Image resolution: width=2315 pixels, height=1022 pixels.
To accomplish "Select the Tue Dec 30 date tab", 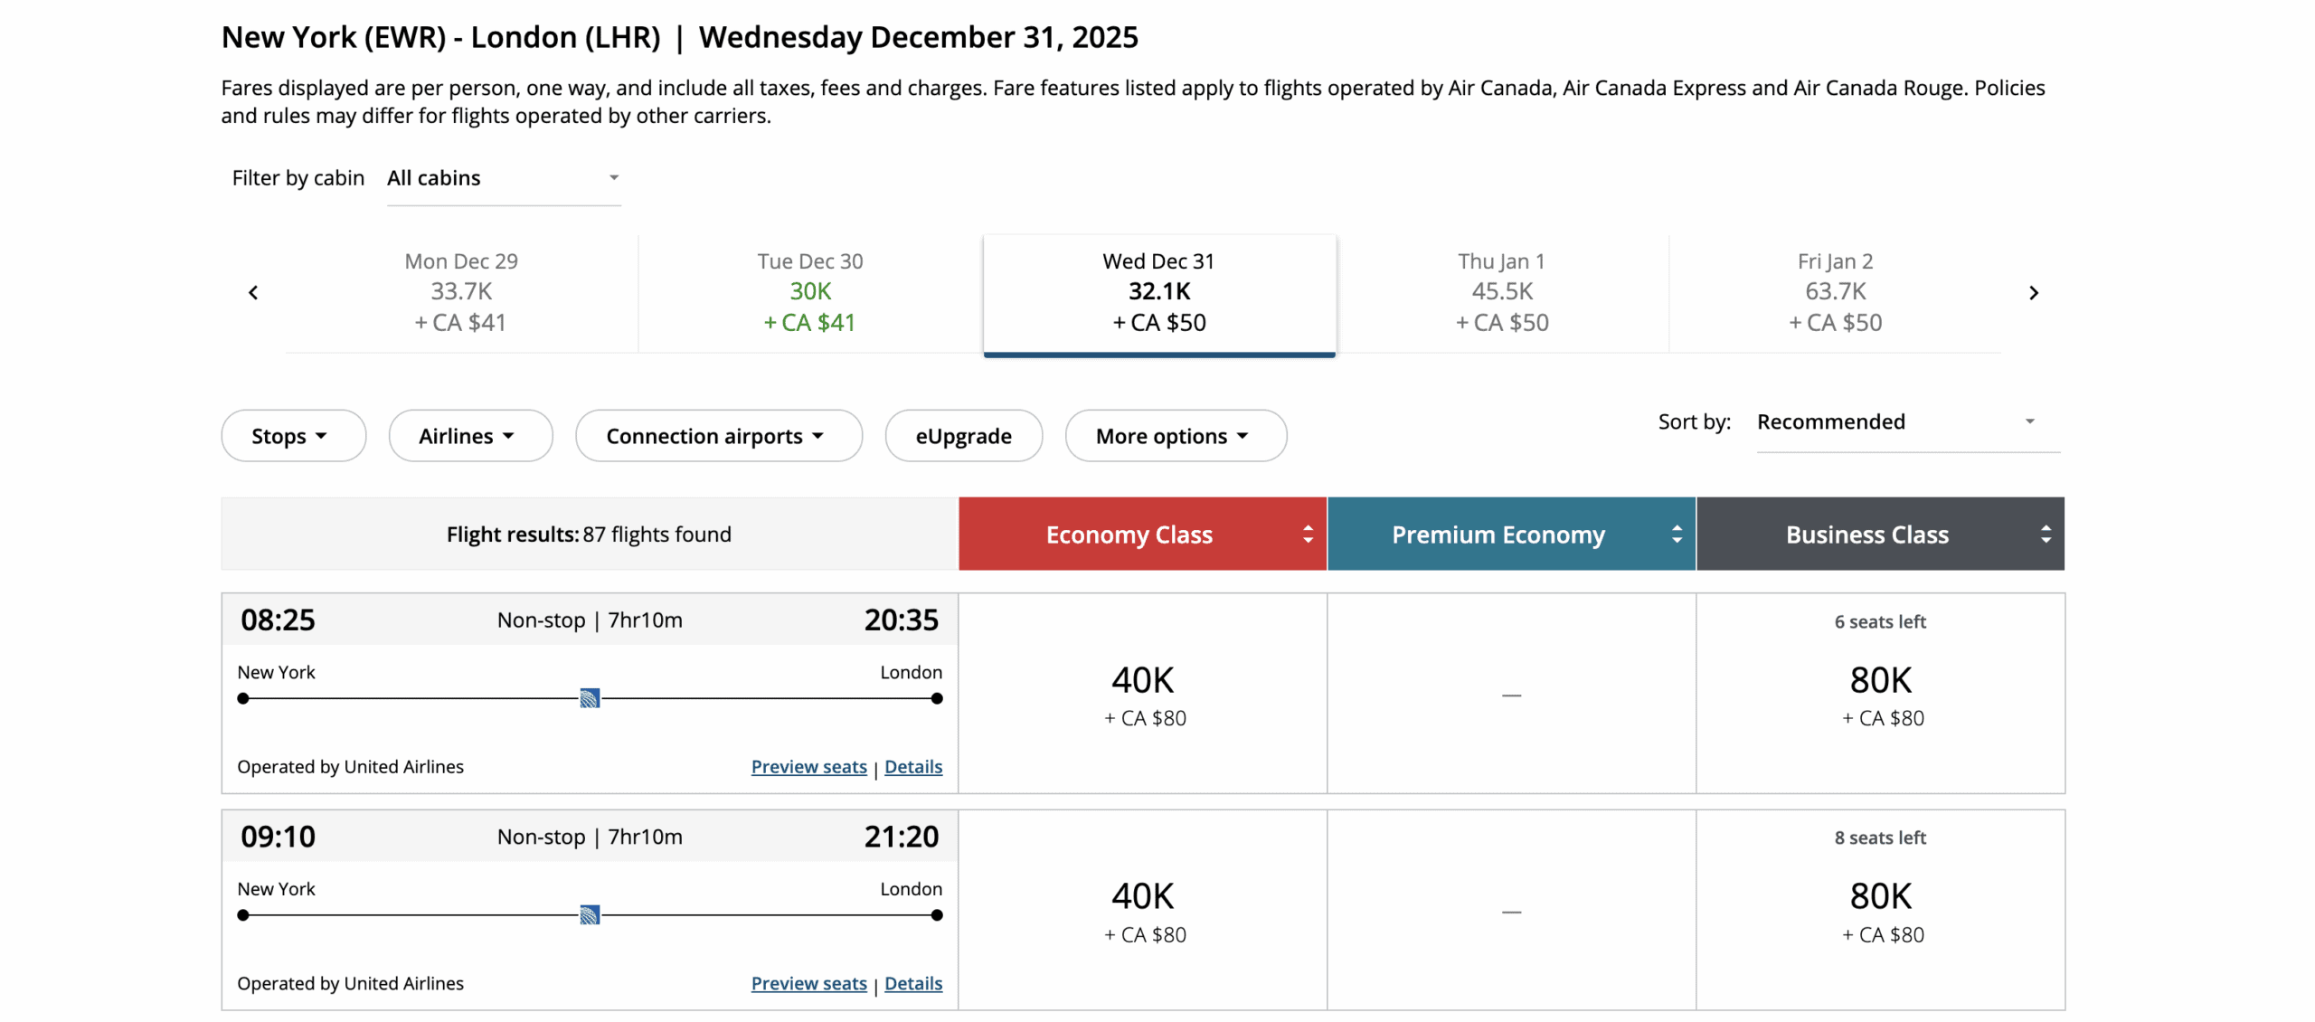I will [808, 291].
